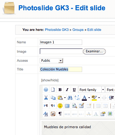Click the Cut scissors icon
Image resolution: width=115 pixels, height=135 pixels.
(x=46, y=98)
